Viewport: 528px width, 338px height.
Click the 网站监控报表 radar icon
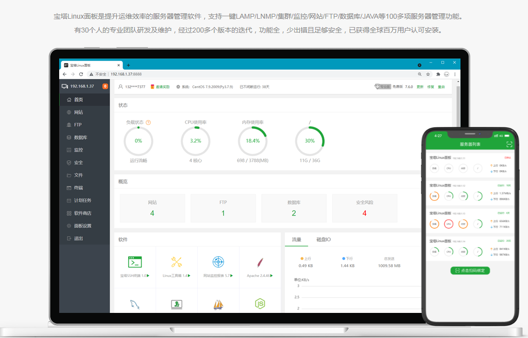(218, 262)
